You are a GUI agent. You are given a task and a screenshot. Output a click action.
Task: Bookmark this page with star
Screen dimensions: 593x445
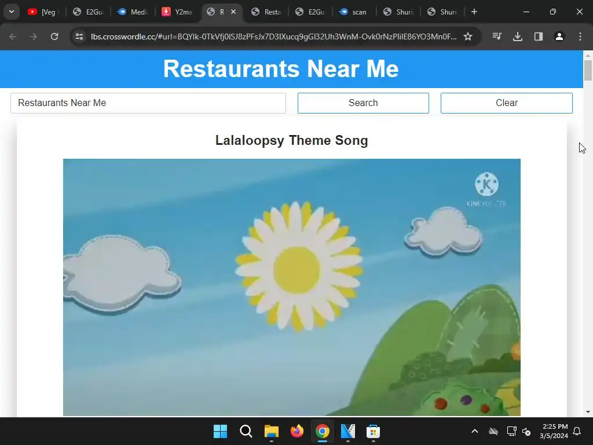click(468, 37)
